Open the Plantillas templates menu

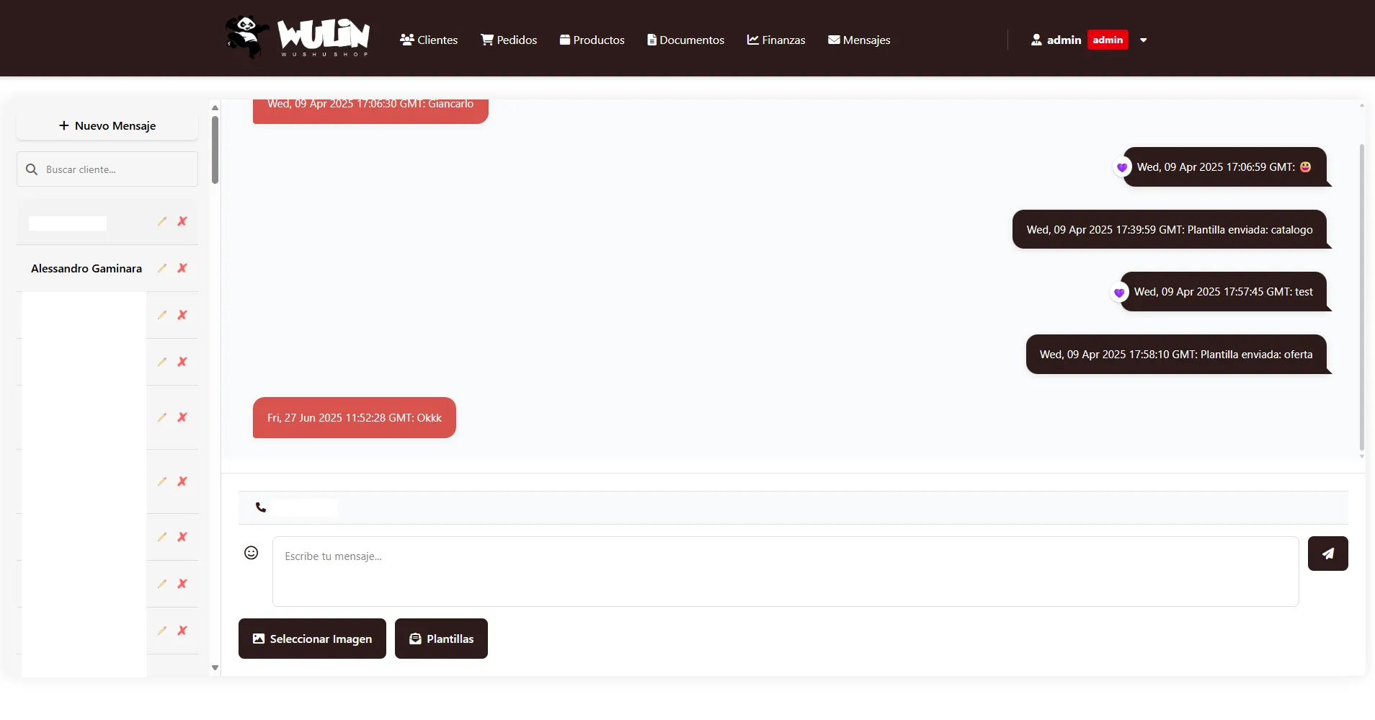click(x=441, y=639)
